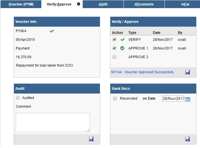The width and height of the screenshot is (200, 148).
Task: Click the 'on Date' label
Action: 149,98
